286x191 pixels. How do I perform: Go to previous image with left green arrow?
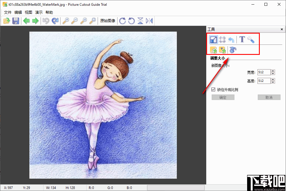tap(26, 21)
